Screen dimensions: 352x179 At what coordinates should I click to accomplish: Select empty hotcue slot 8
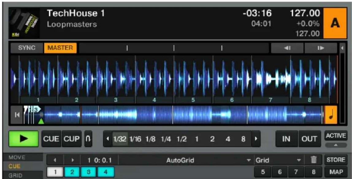click(x=313, y=172)
